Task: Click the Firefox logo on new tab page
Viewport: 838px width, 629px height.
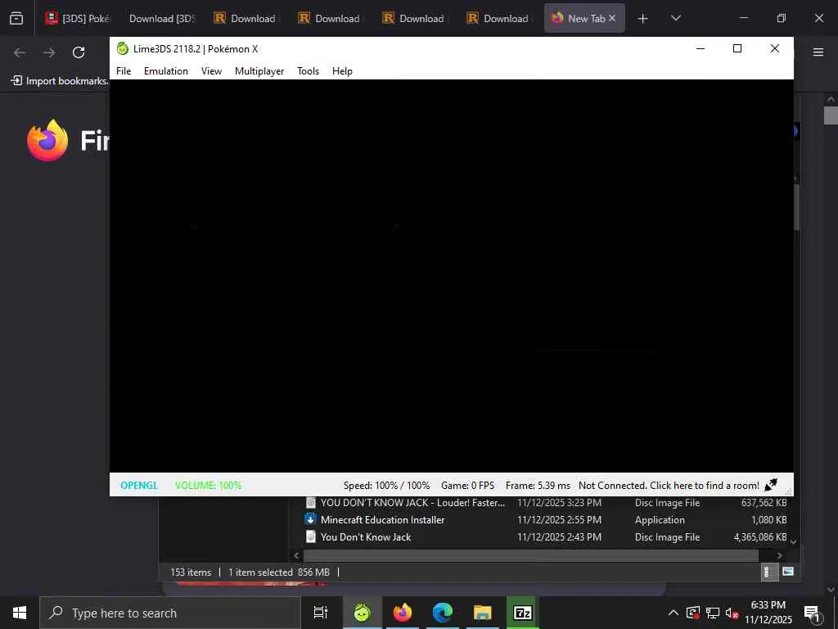Action: (x=47, y=140)
